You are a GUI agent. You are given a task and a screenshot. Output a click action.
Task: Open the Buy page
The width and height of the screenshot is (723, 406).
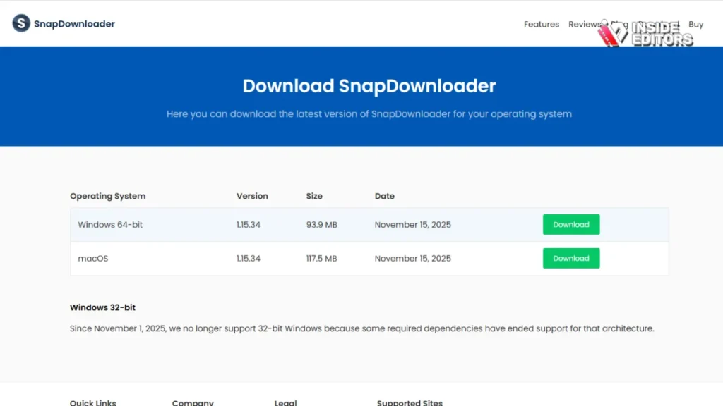click(695, 25)
